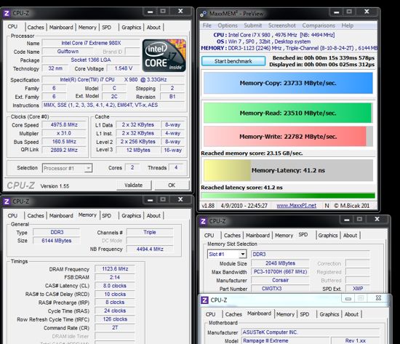
Task: Click the DRAM Frequency value 1123.6 MHz
Action: (115, 269)
